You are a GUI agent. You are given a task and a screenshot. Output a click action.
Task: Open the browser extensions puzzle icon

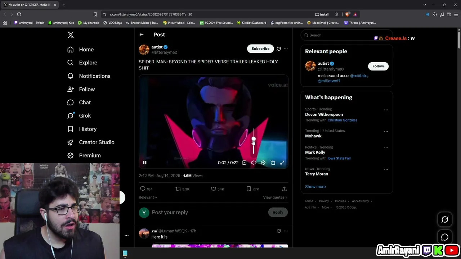(x=435, y=14)
